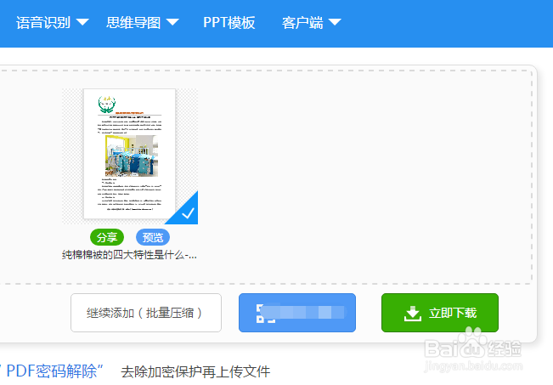Expand the 语音识别 dropdown arrow
This screenshot has width=553, height=385.
coord(82,23)
